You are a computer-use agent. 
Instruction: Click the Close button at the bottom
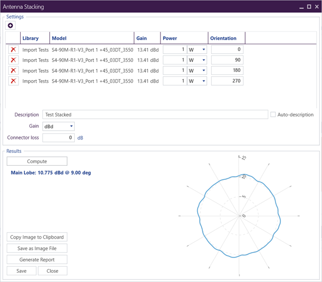click(53, 271)
